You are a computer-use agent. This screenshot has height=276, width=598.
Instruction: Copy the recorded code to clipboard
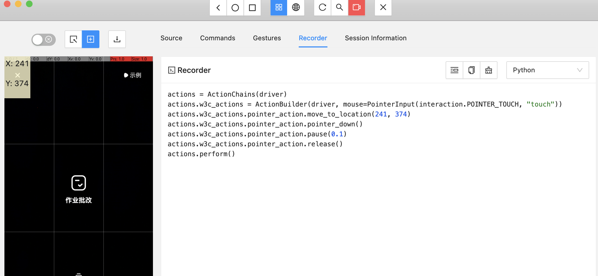471,70
